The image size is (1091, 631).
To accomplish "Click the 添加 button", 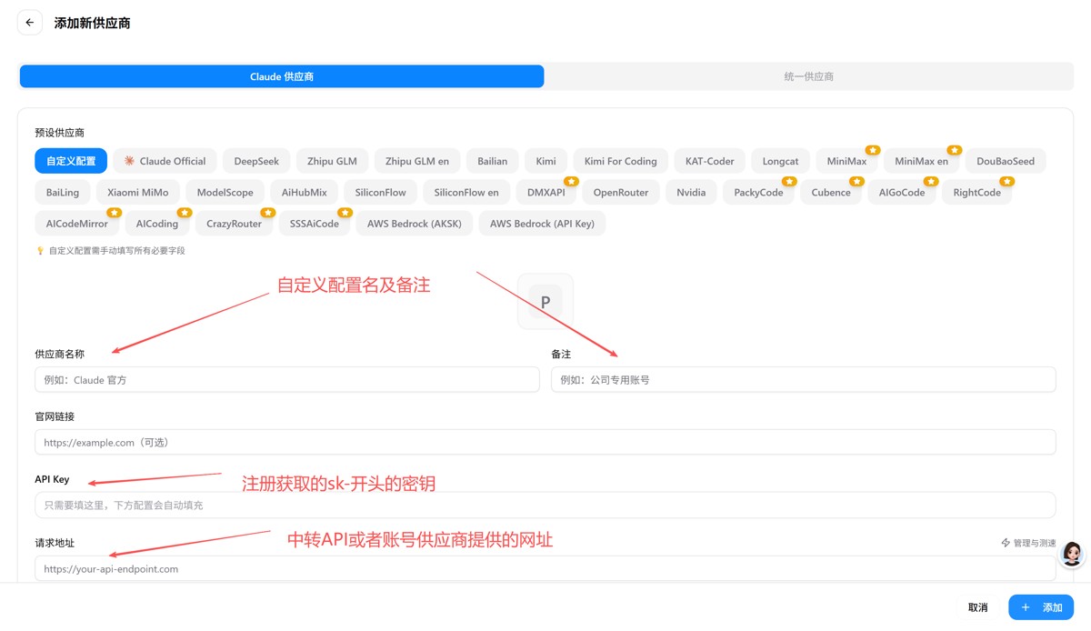I will click(1041, 607).
